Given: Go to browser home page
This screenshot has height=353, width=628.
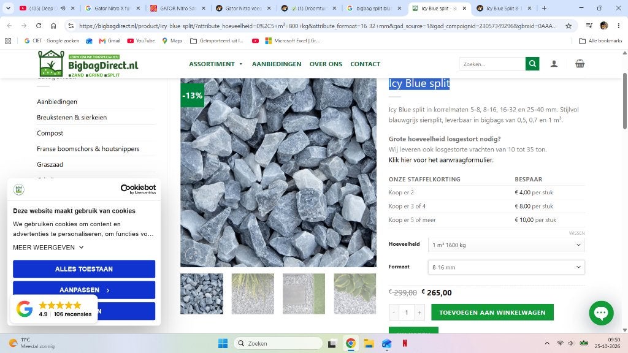Looking at the screenshot, I should pyautogui.click(x=53, y=26).
